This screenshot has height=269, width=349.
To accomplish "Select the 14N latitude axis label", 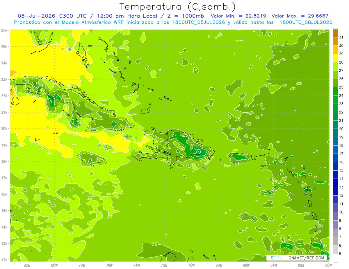I will 4,227.
